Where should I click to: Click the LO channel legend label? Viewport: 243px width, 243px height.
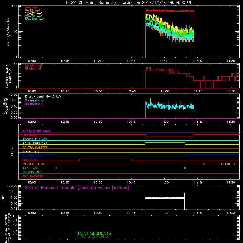(x=33, y=65)
